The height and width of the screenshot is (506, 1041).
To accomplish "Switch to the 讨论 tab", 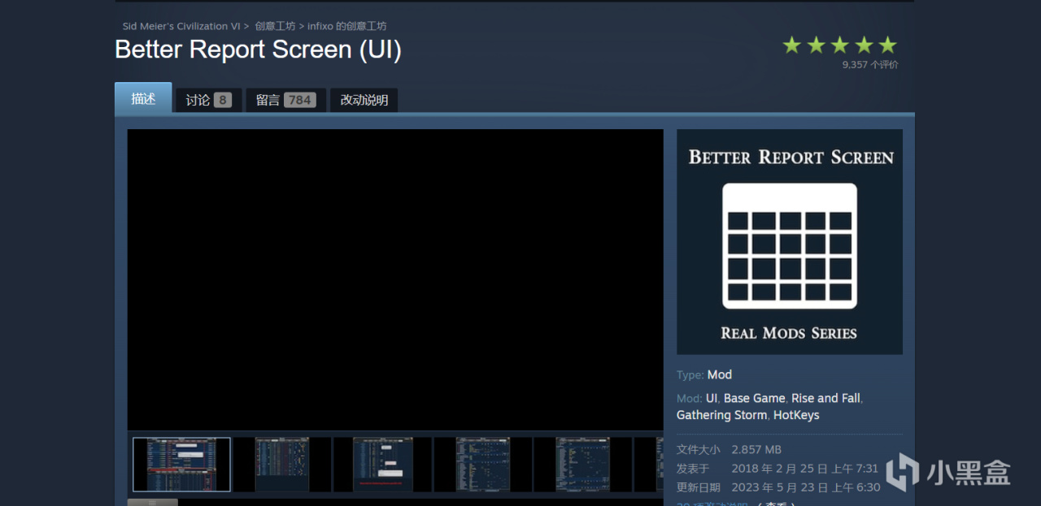I will [x=208, y=100].
